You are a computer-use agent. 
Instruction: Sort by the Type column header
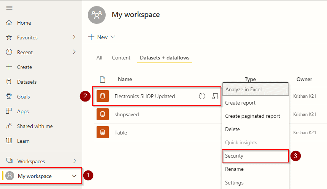tap(250, 79)
